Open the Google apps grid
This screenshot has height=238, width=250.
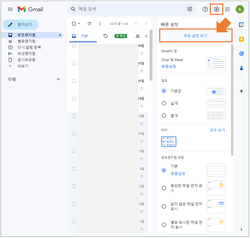(228, 9)
